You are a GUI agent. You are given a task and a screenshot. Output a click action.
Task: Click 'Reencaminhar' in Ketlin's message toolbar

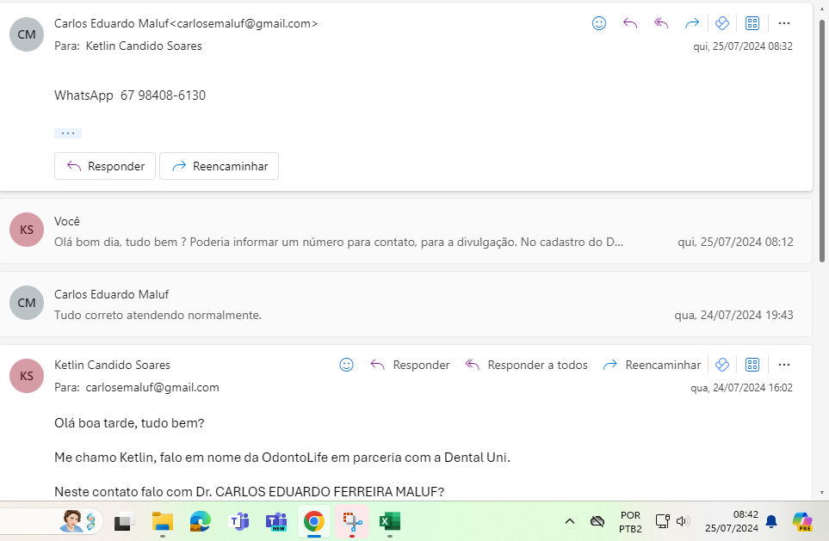point(652,365)
